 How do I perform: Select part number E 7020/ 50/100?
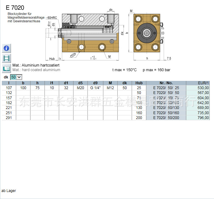(x=166, y=103)
